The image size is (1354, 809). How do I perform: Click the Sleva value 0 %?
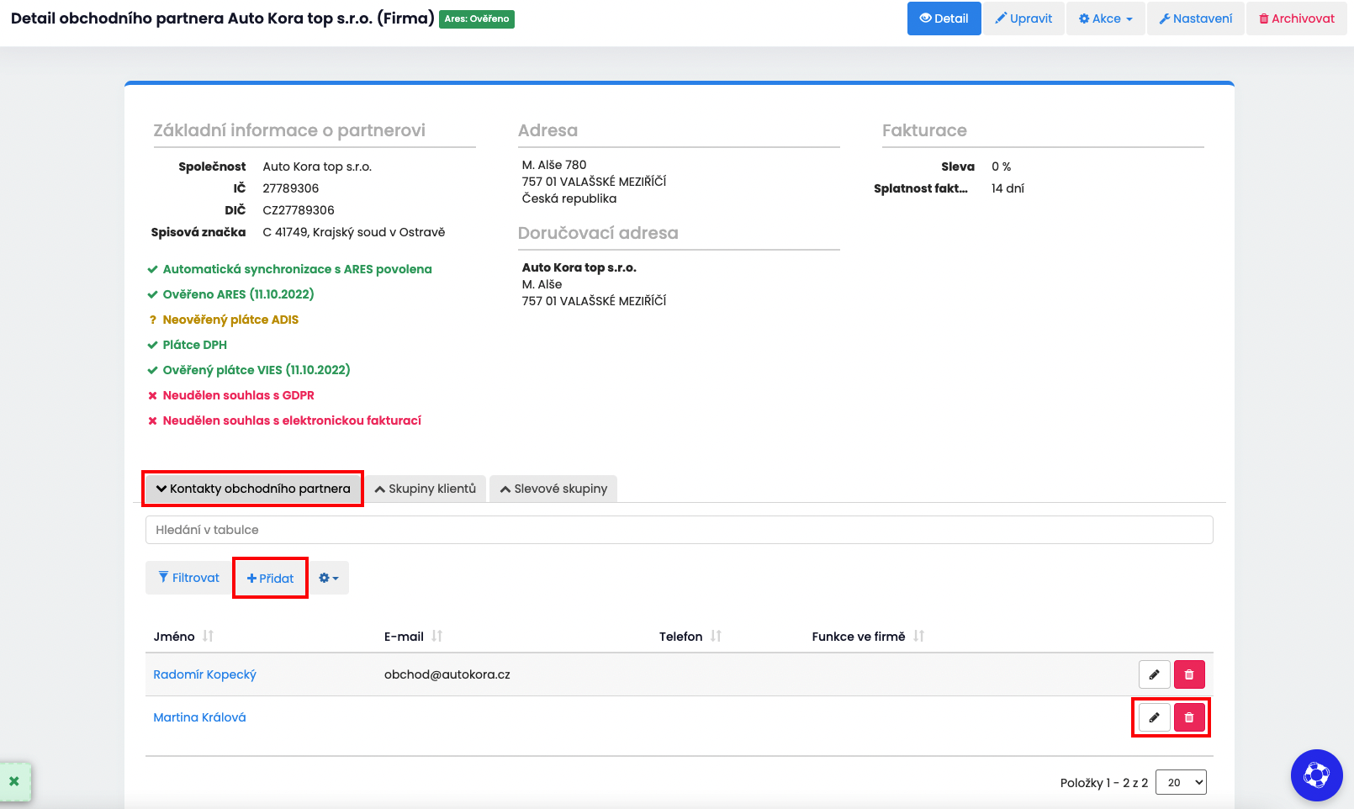(1001, 167)
